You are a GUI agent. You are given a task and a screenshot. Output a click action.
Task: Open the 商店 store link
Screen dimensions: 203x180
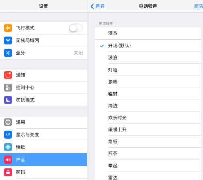(x=199, y=6)
